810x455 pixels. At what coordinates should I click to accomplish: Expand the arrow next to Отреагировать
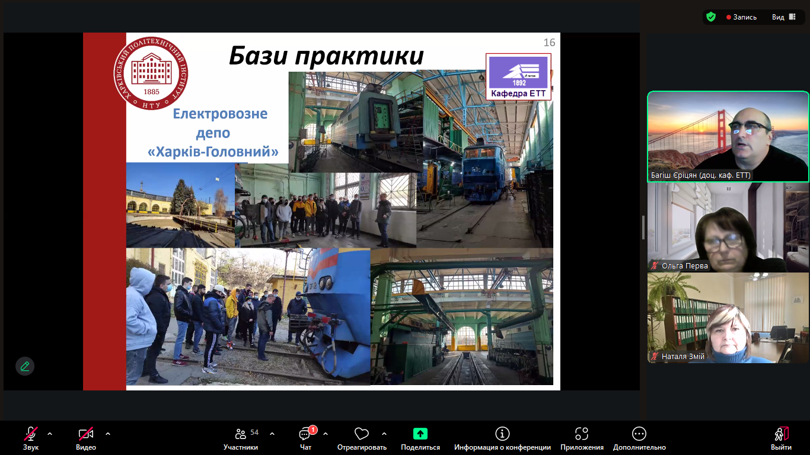384,434
